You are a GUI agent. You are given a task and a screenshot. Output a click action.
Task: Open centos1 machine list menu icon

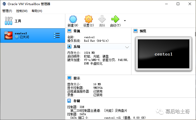pos(57,36)
